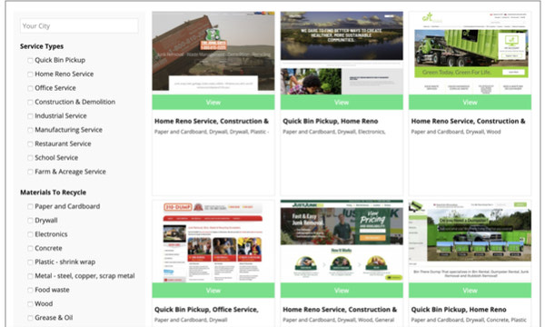This screenshot has width=545, height=327.
Task: Click 'Quick Bin Pickup, Office Service,' title
Action: click(x=206, y=309)
